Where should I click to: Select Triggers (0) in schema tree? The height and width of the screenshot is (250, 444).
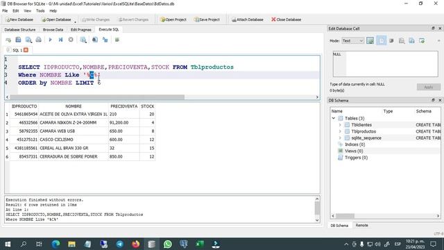point(356,158)
